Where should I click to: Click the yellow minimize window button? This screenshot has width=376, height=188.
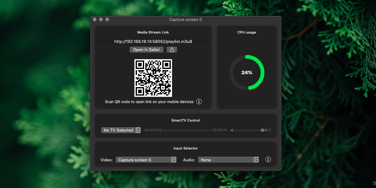[101, 19]
